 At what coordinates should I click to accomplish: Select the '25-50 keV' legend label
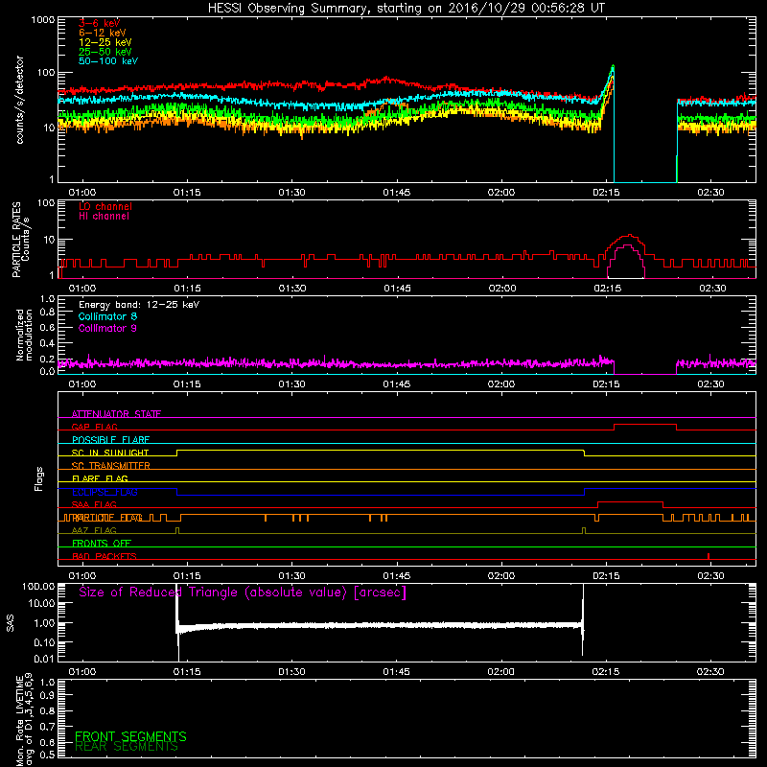pos(105,52)
